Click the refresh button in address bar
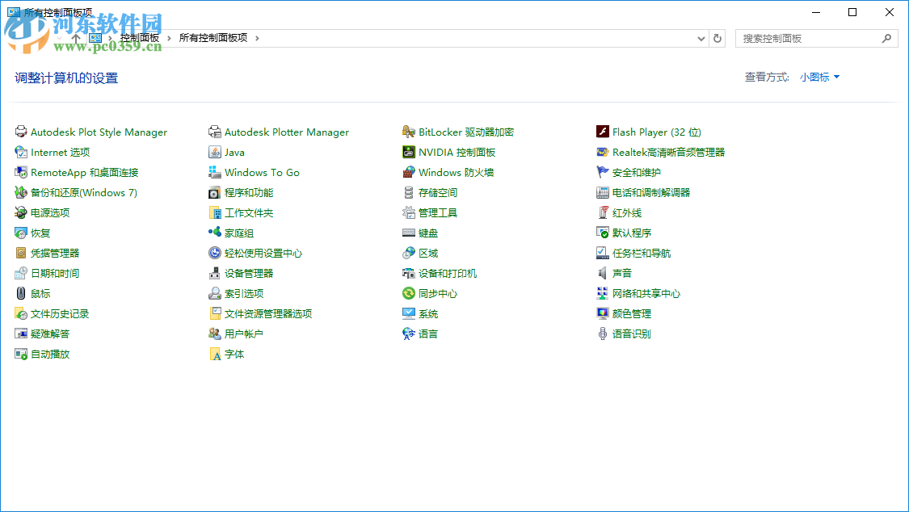Image resolution: width=909 pixels, height=512 pixels. click(x=718, y=38)
